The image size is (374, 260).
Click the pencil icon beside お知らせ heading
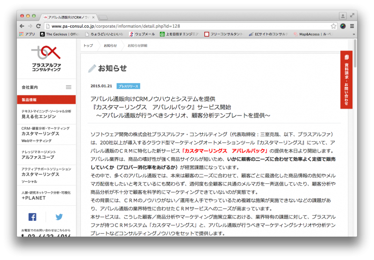(x=92, y=68)
